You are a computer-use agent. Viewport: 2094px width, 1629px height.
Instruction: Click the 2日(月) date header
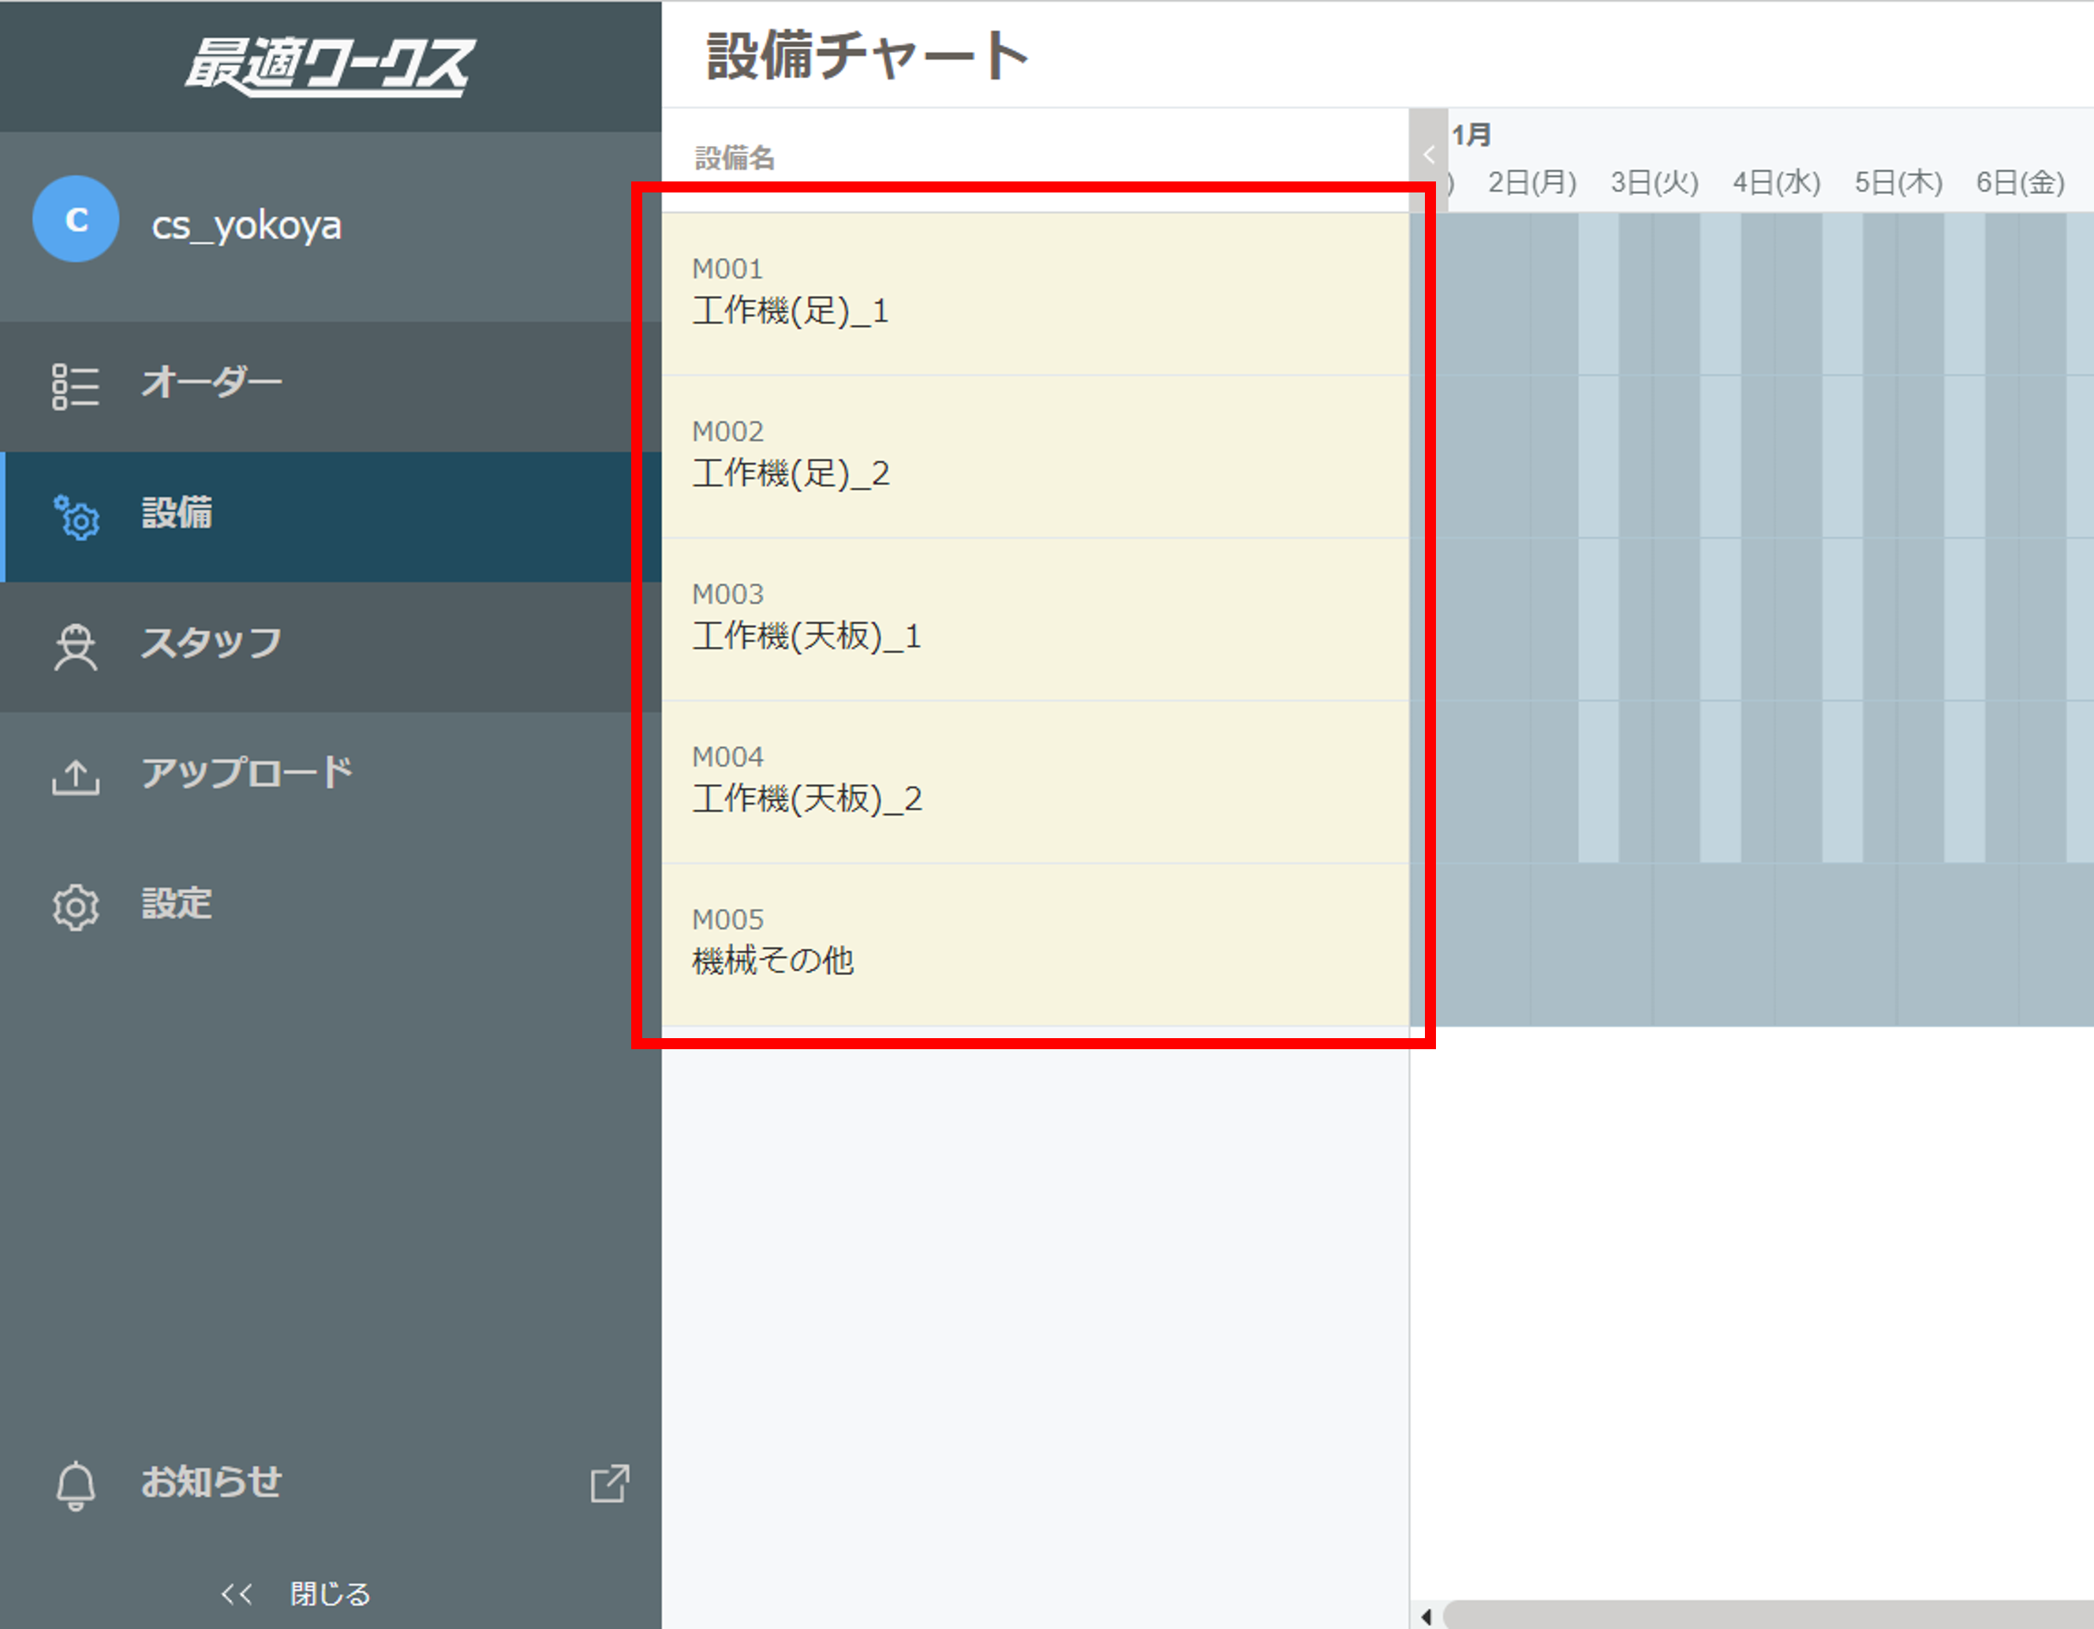[1532, 182]
